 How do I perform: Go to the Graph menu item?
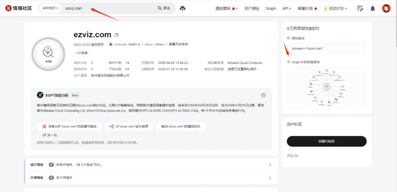(271, 8)
